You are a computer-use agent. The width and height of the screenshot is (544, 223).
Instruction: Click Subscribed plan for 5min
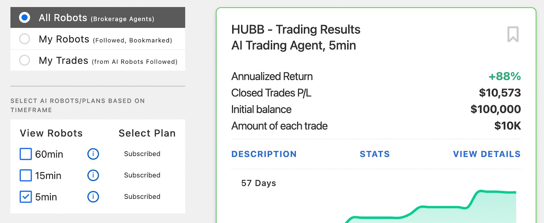coord(142,197)
